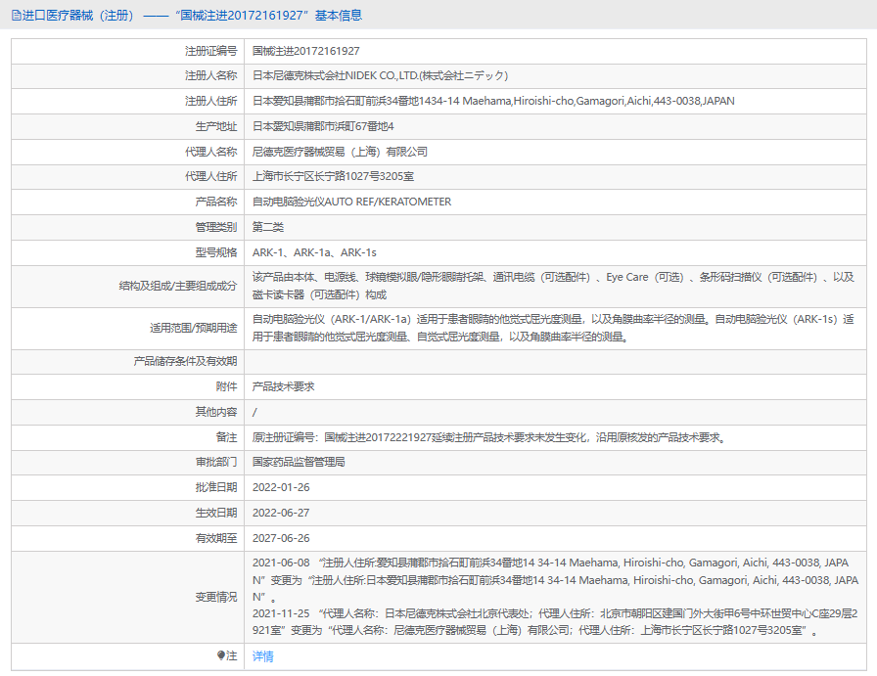Select the registrant address ending in 443-0038,JAPAN
The image size is (877, 676).
(x=493, y=101)
